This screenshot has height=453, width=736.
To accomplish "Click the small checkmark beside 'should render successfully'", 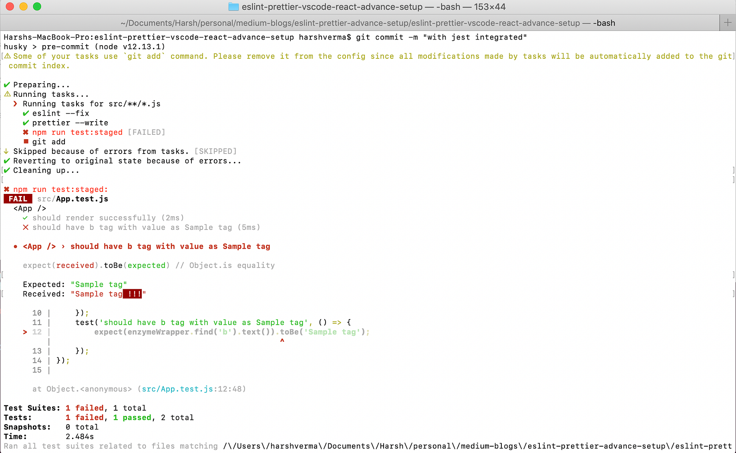I will tap(25, 218).
